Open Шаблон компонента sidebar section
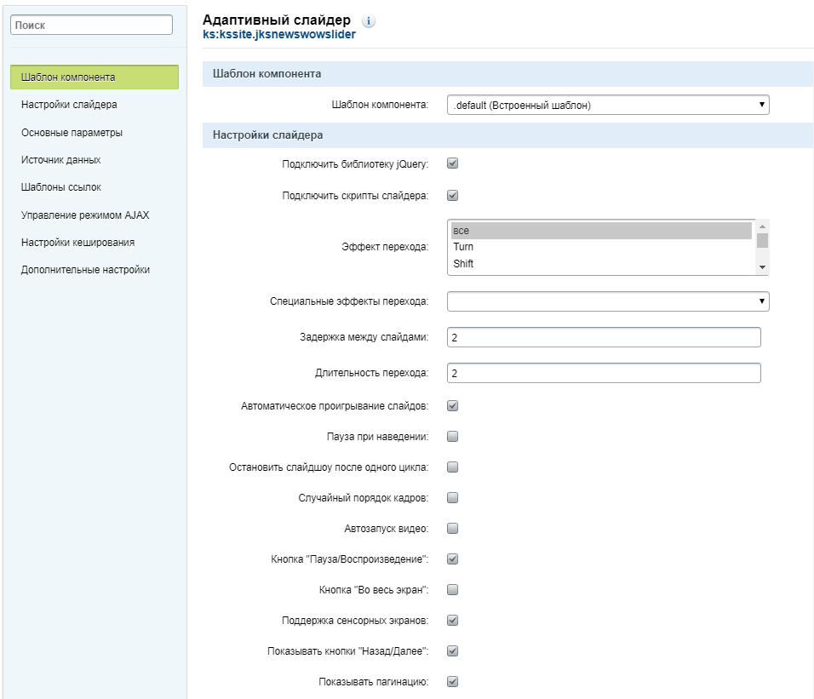The image size is (814, 699). click(95, 77)
